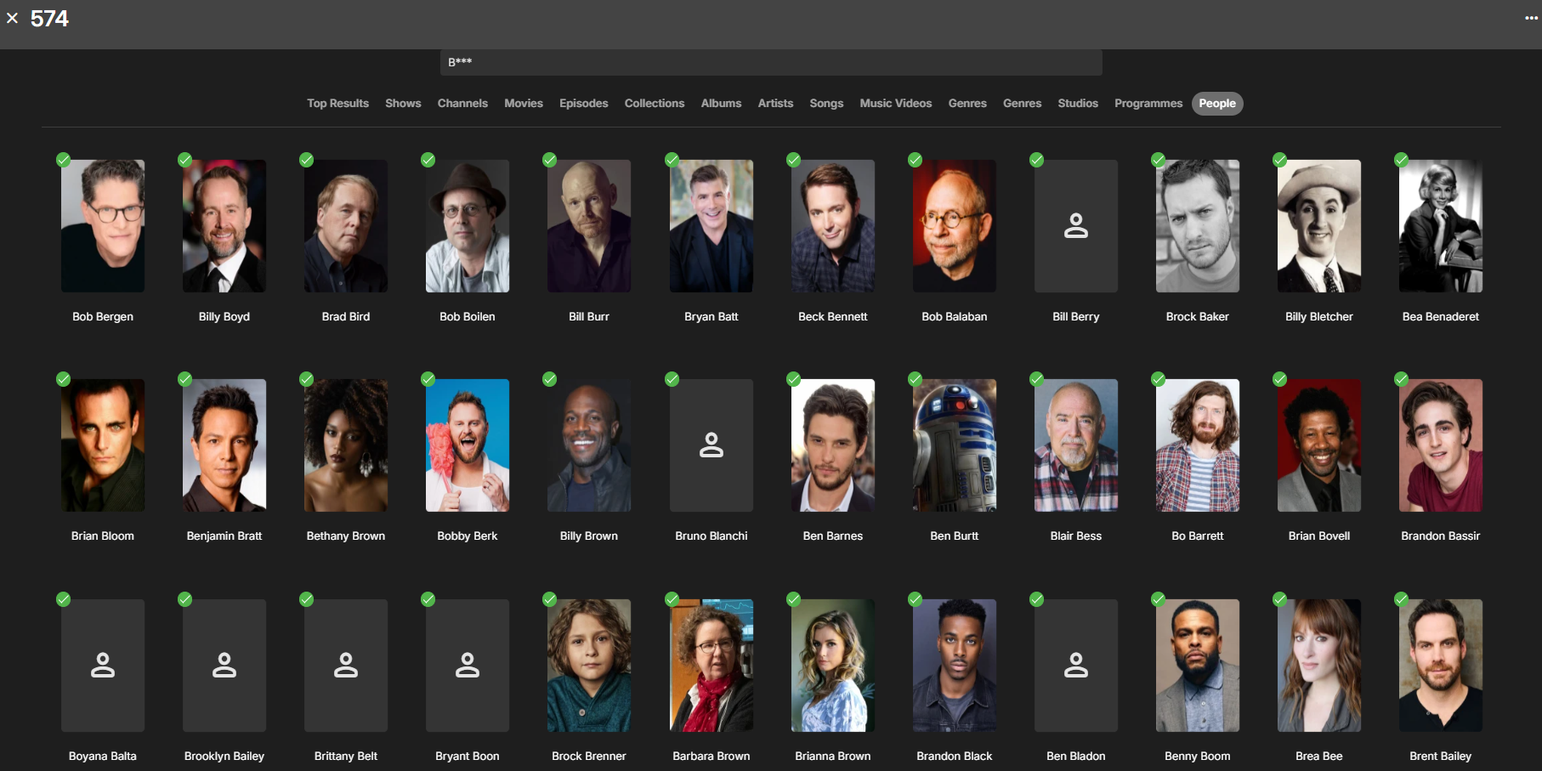Open the Bob Bergen name link

(103, 317)
